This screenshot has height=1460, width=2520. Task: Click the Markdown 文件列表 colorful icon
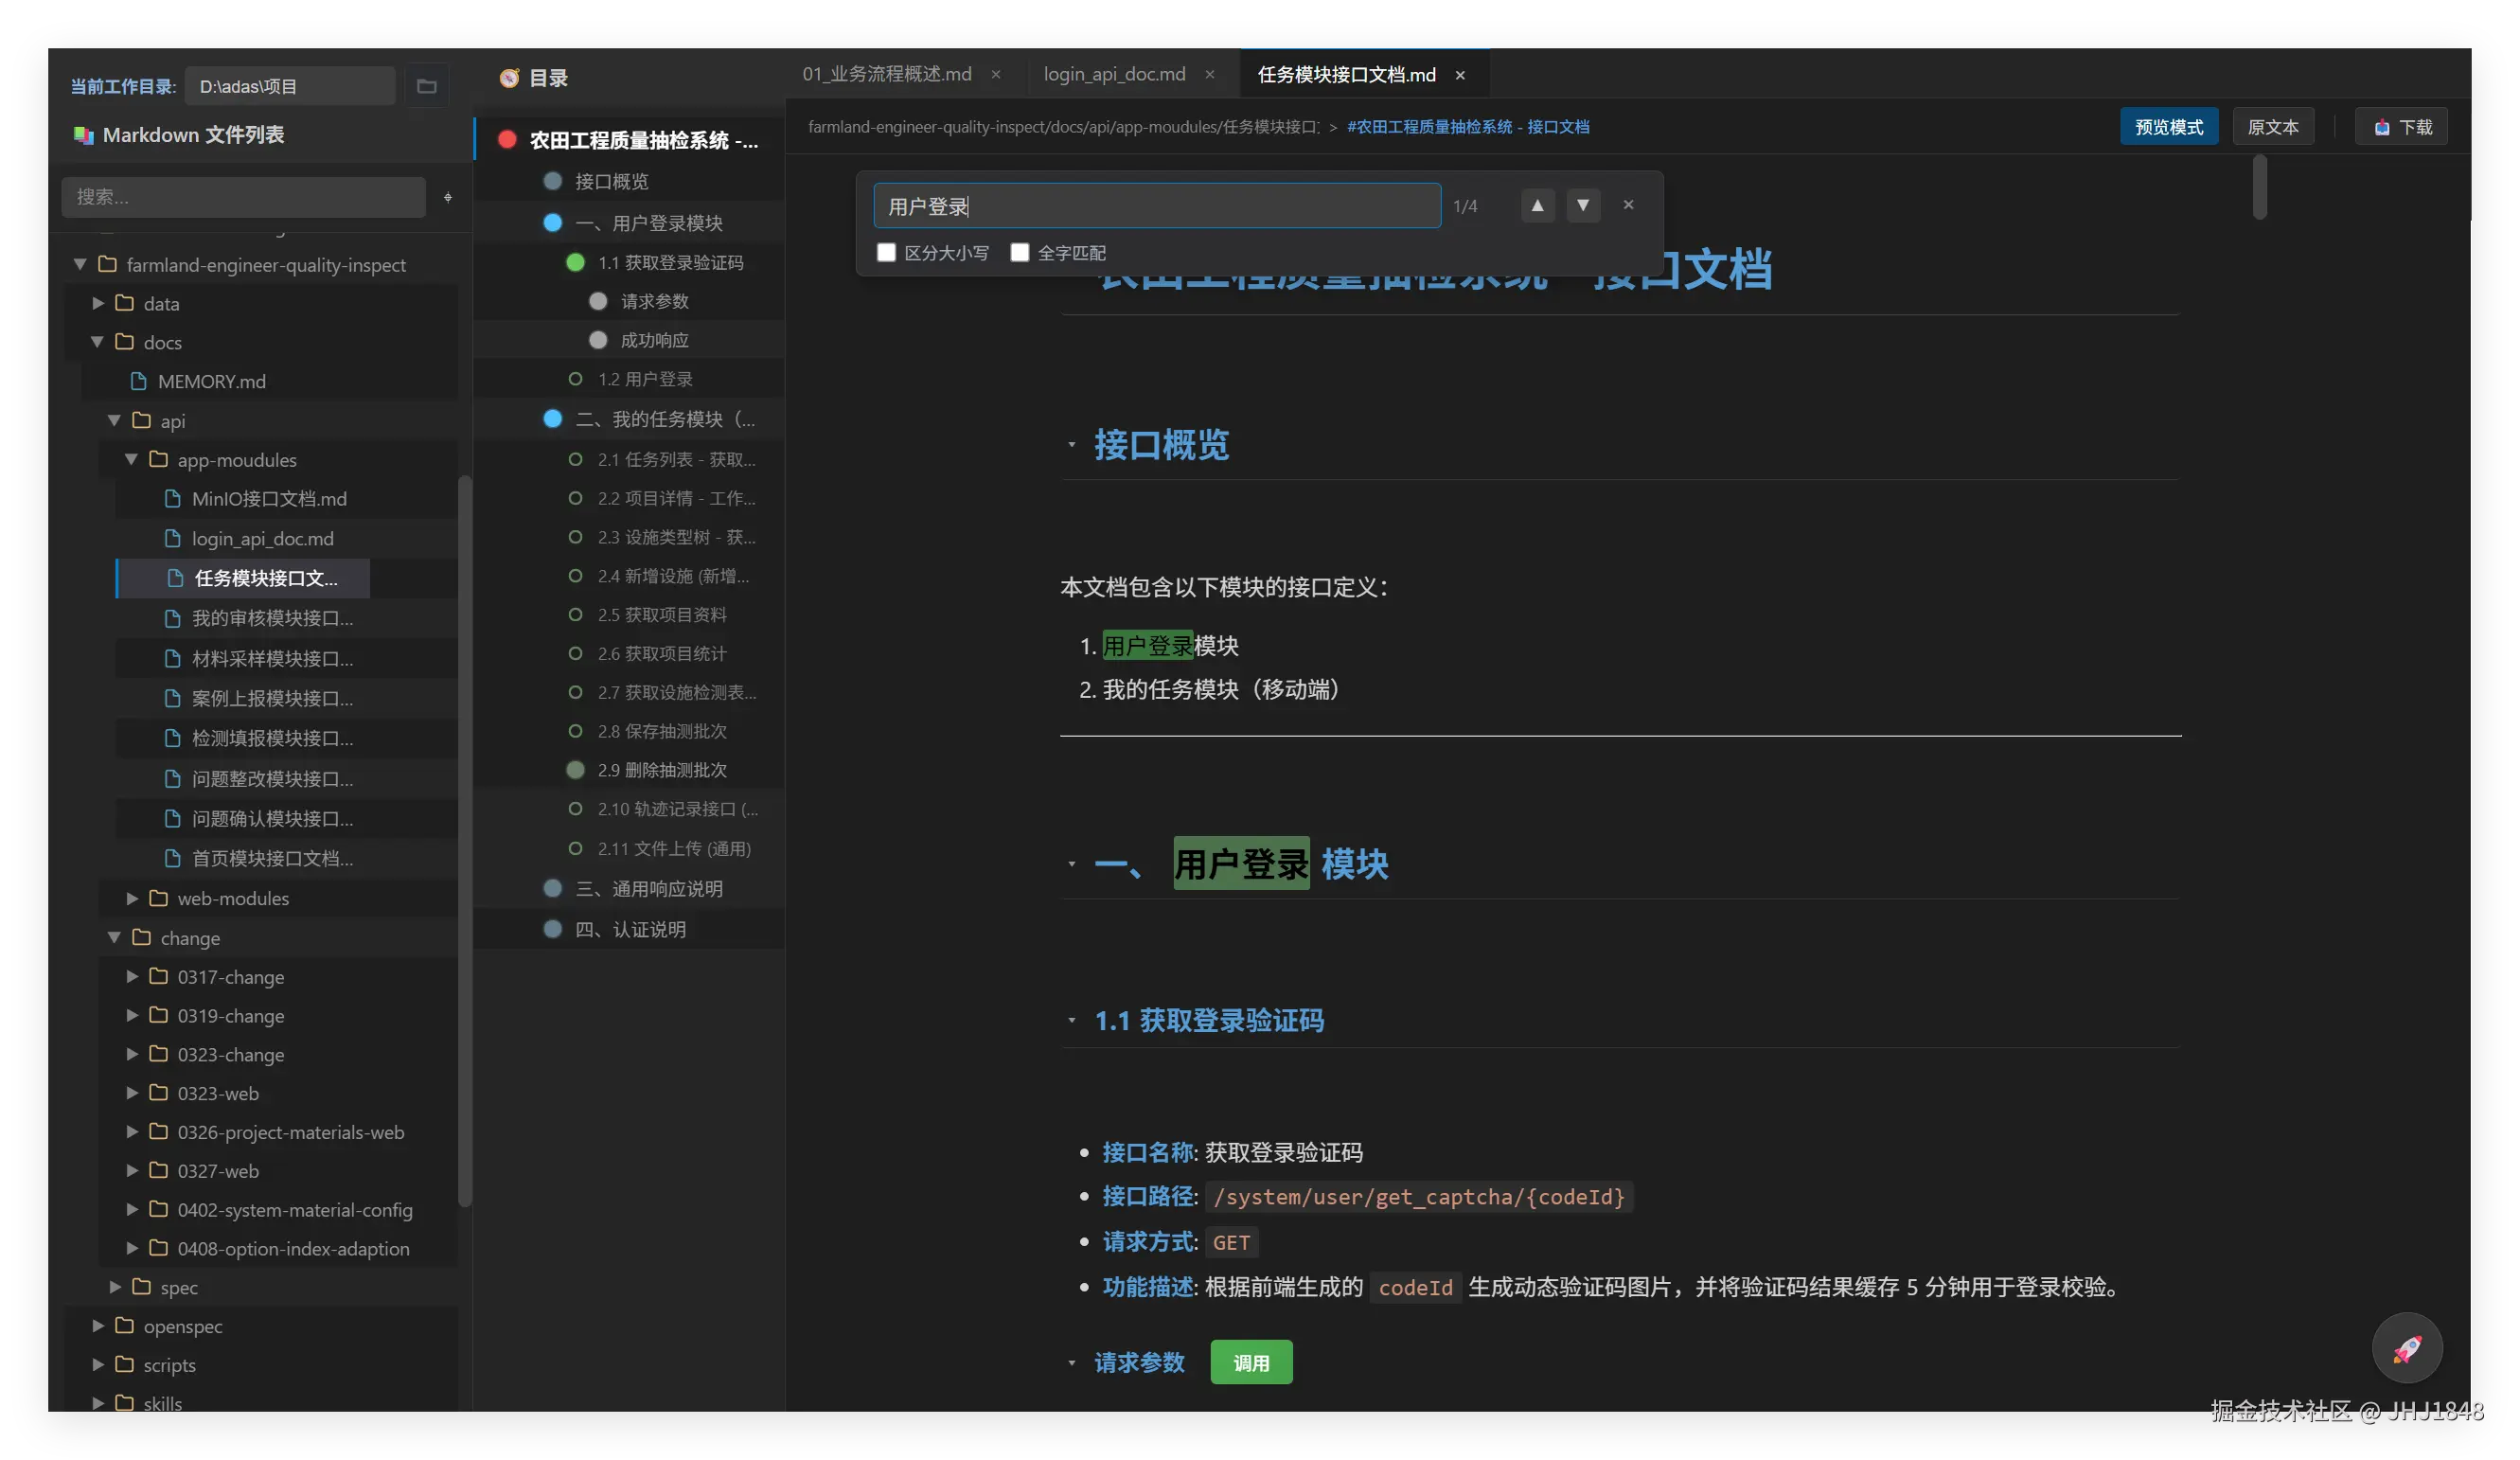84,134
